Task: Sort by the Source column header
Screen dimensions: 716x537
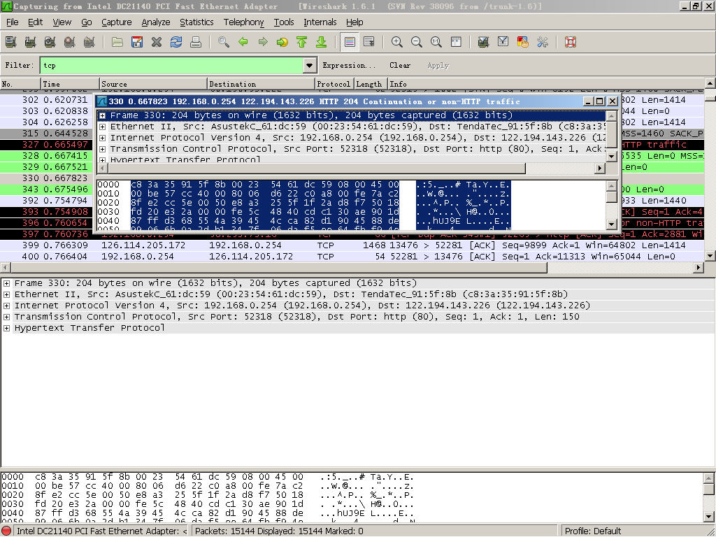Action: (x=153, y=84)
